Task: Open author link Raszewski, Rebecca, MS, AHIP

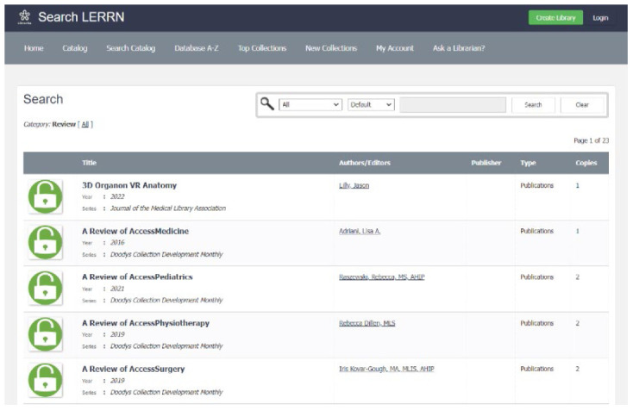Action: 382,277
